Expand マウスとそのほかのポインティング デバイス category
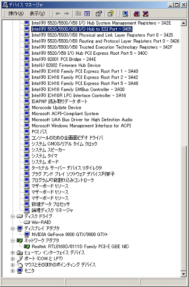The height and width of the screenshot is (287, 189). 12,265
